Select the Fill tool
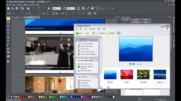 click(8, 37)
